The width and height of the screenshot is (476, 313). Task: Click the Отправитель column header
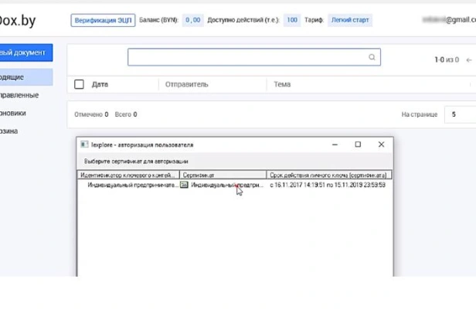coord(187,84)
